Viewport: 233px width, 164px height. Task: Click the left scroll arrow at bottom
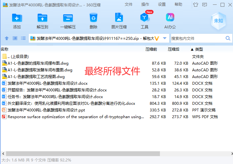coord(3,153)
